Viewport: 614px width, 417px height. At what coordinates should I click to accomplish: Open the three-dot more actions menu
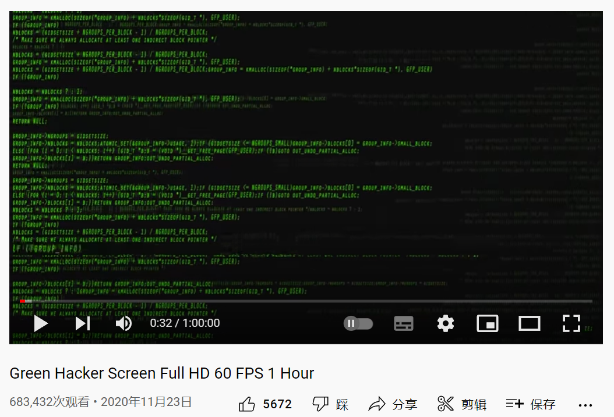[585, 405]
